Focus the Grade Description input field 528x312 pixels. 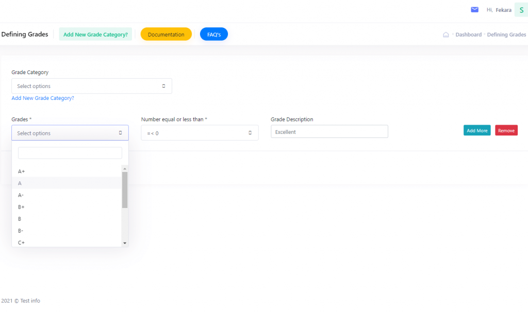(x=329, y=132)
